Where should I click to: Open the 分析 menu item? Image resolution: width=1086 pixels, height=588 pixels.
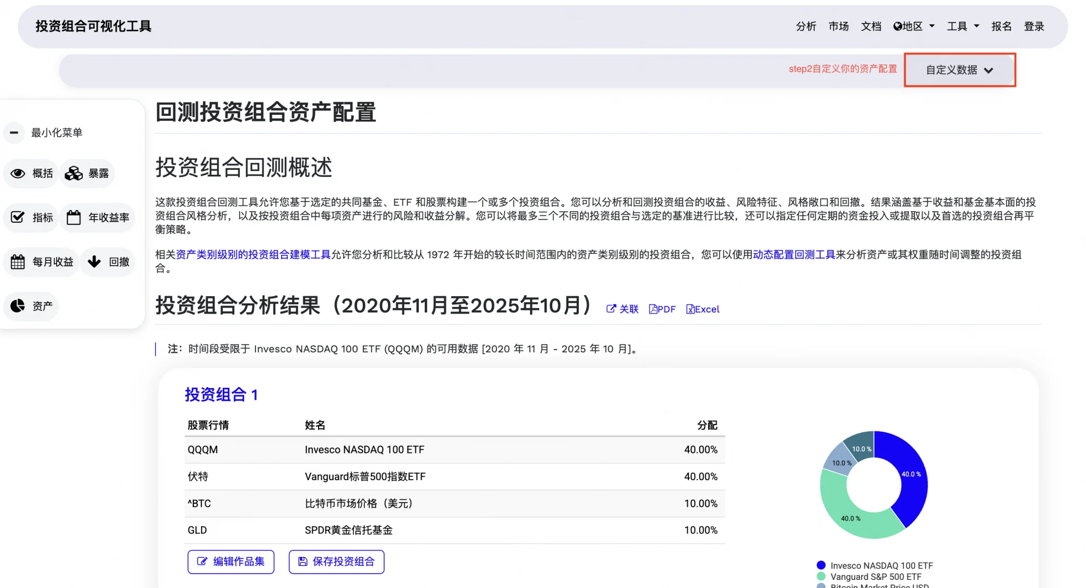(806, 26)
